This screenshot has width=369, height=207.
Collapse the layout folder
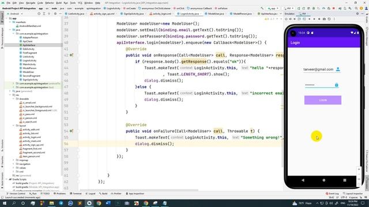pyautogui.click(x=13, y=125)
